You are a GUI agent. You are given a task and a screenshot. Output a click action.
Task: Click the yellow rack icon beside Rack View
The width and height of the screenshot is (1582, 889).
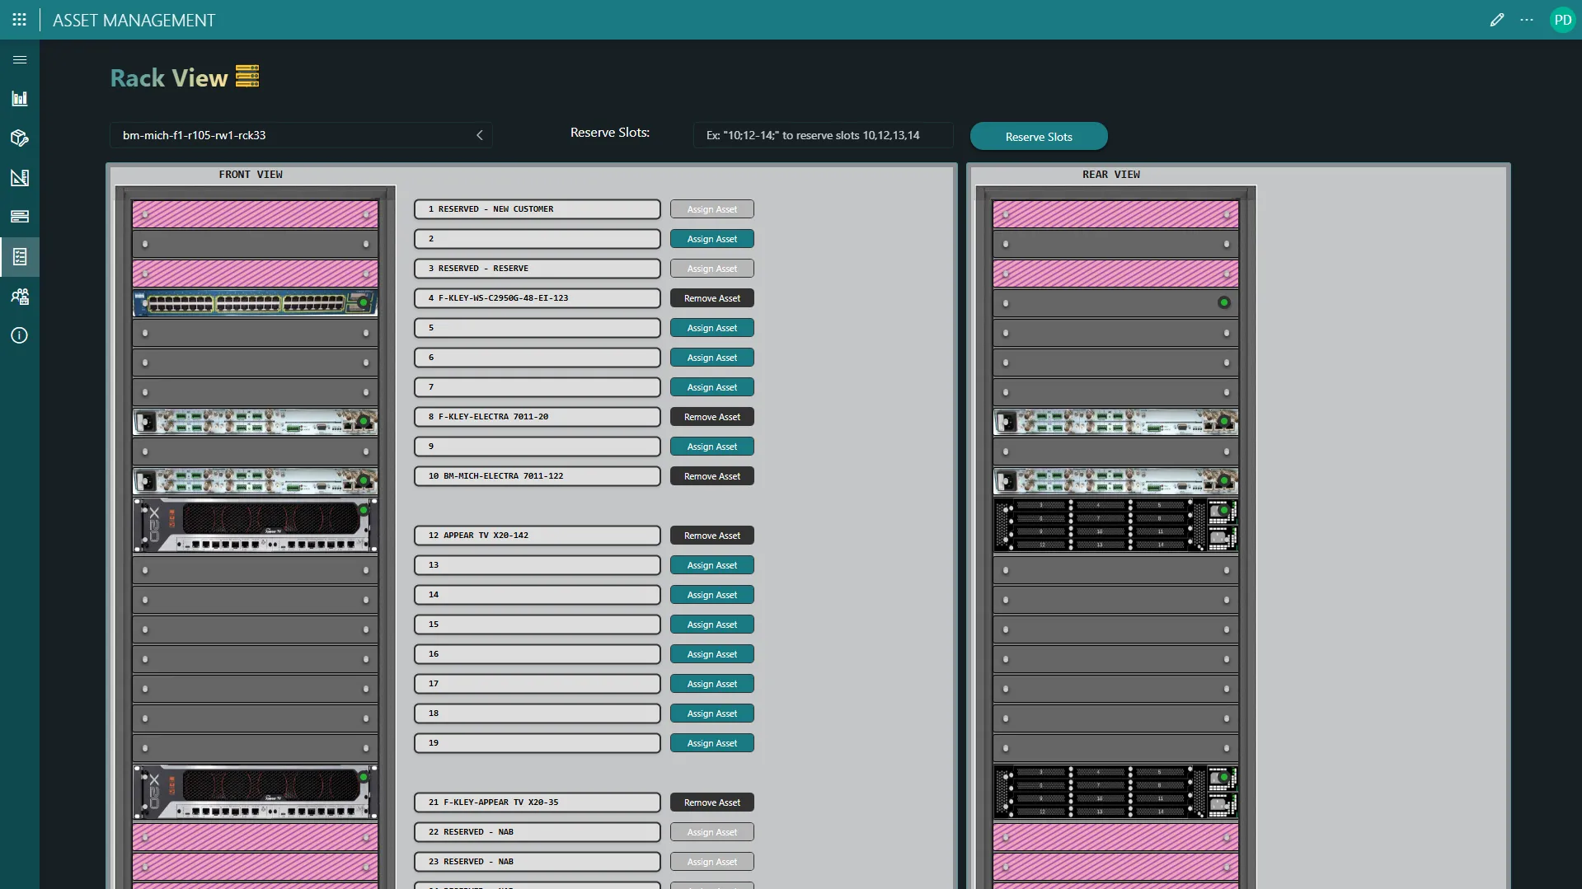[247, 76]
